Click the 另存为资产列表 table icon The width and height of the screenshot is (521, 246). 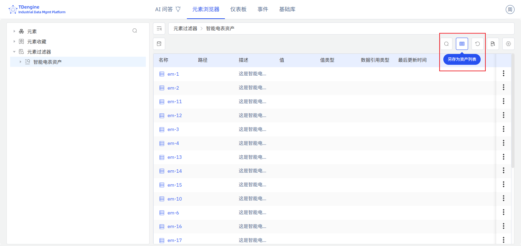pos(462,43)
